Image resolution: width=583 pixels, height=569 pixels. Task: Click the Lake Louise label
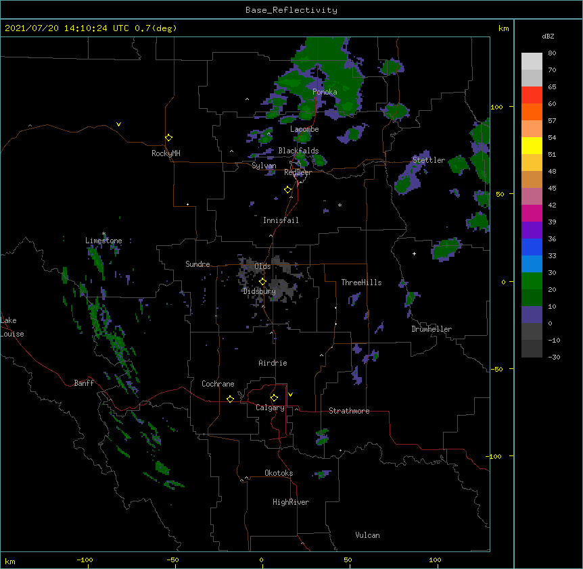click(11, 327)
